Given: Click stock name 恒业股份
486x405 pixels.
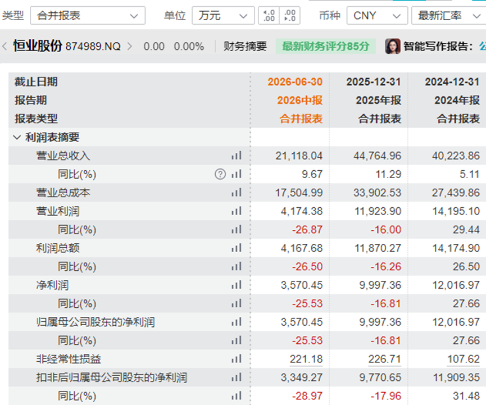Looking at the screenshot, I should coord(38,46).
